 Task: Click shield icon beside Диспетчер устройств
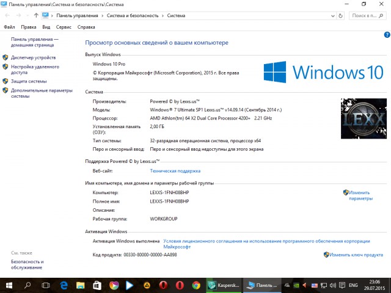(5, 57)
